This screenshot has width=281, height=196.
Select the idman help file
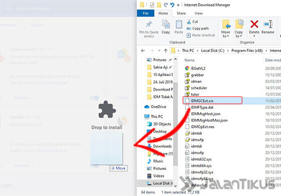click(x=193, y=81)
